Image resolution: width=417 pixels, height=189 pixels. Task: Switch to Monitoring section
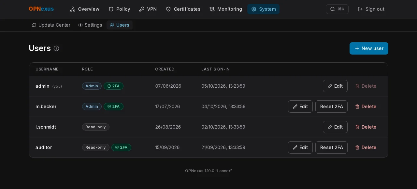(226, 9)
